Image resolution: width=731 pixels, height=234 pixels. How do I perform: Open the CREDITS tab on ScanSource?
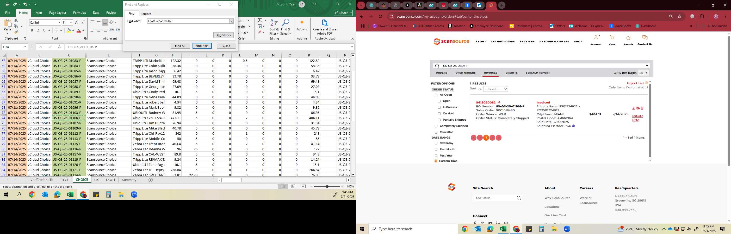tap(511, 73)
